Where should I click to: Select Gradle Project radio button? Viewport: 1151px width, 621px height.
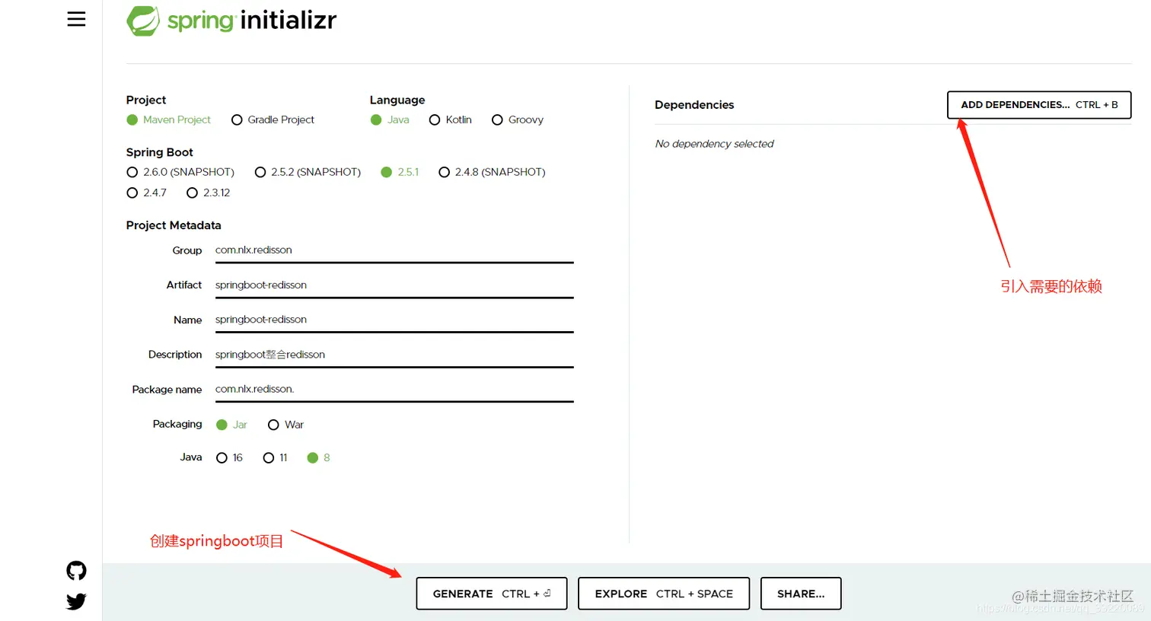[x=273, y=119]
